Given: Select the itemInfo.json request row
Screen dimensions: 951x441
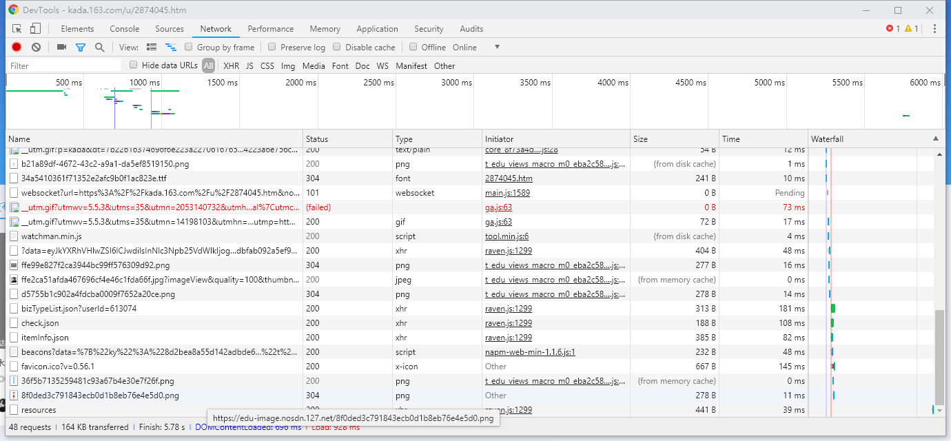Looking at the screenshot, I should click(x=45, y=338).
